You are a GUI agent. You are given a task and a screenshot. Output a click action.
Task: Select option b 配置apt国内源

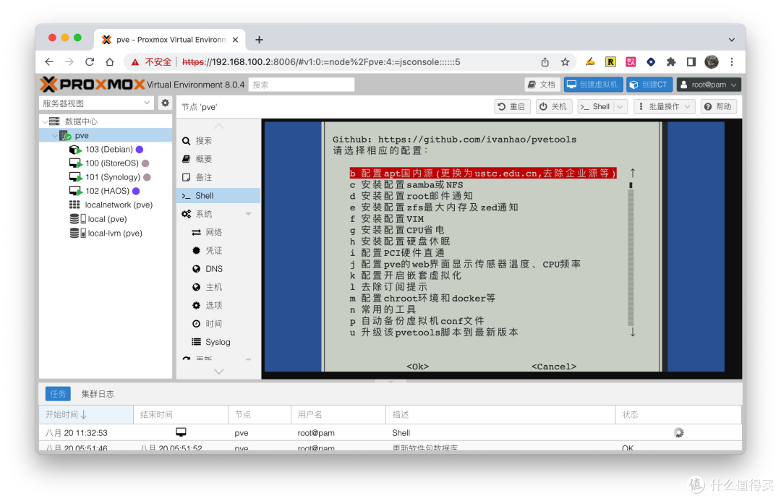click(x=483, y=174)
